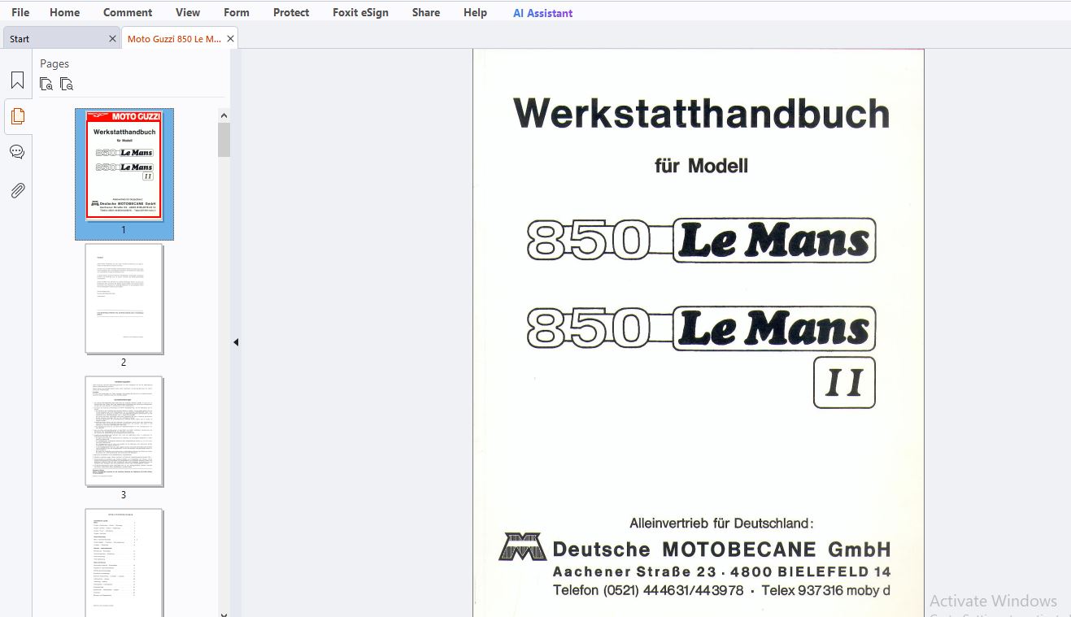Image resolution: width=1071 pixels, height=617 pixels.
Task: Select the Pages panel icon in sidebar
Action: pos(17,116)
